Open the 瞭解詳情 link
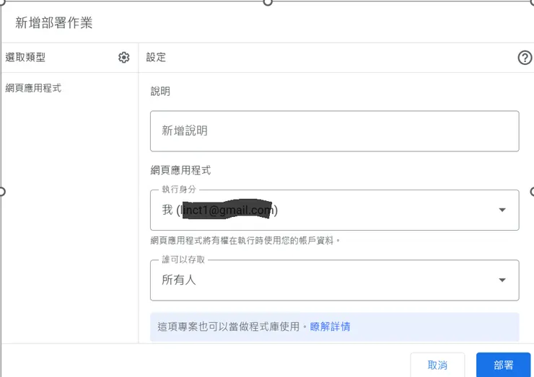534x377 pixels. pos(330,327)
